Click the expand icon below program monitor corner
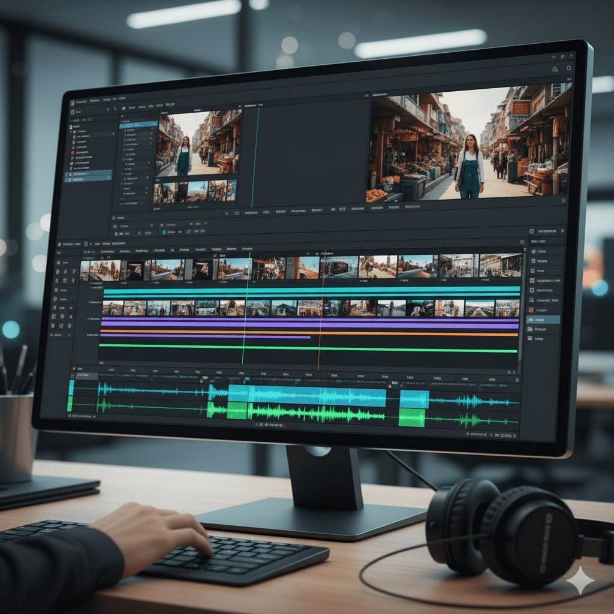This screenshot has height=614, width=614. (564, 200)
